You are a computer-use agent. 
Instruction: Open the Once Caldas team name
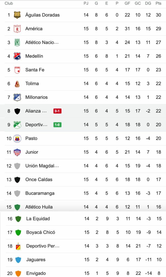pos(39,179)
